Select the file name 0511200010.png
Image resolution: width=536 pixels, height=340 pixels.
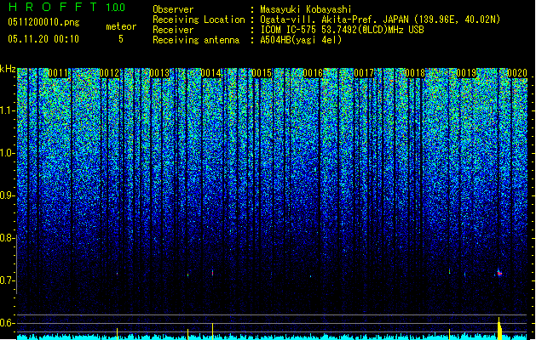coord(43,22)
